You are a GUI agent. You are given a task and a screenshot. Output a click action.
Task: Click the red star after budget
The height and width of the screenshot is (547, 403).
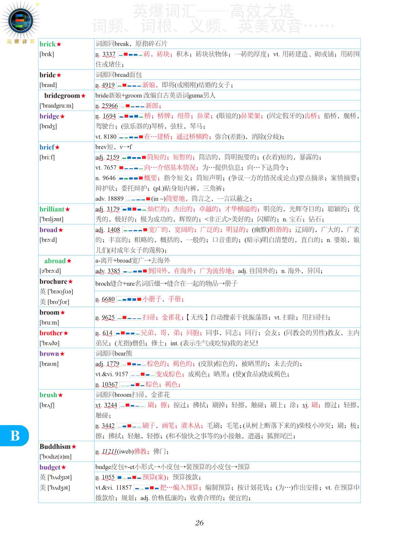tap(64, 467)
